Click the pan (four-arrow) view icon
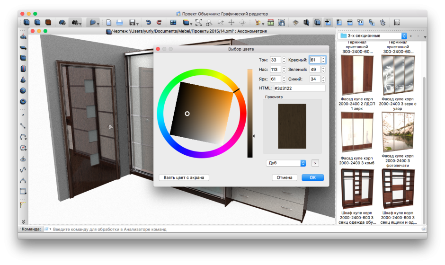The width and height of the screenshot is (445, 265). point(231,22)
